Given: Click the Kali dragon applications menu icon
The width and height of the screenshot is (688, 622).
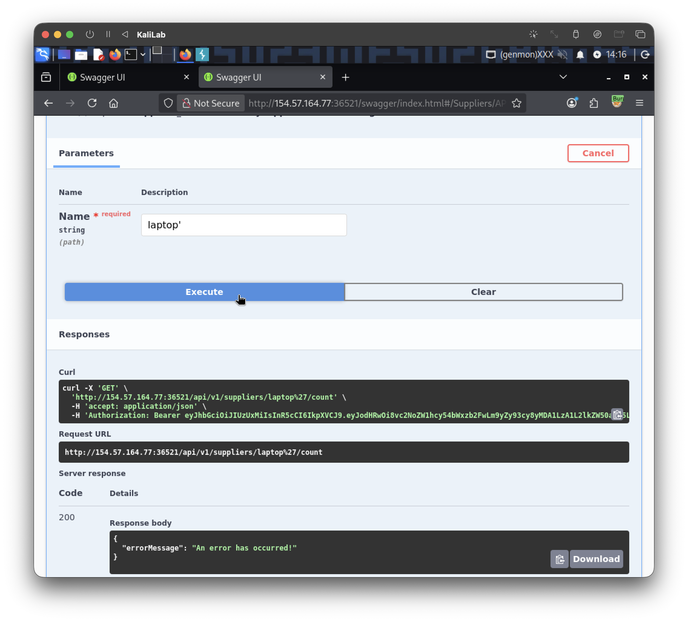Looking at the screenshot, I should click(x=42, y=55).
